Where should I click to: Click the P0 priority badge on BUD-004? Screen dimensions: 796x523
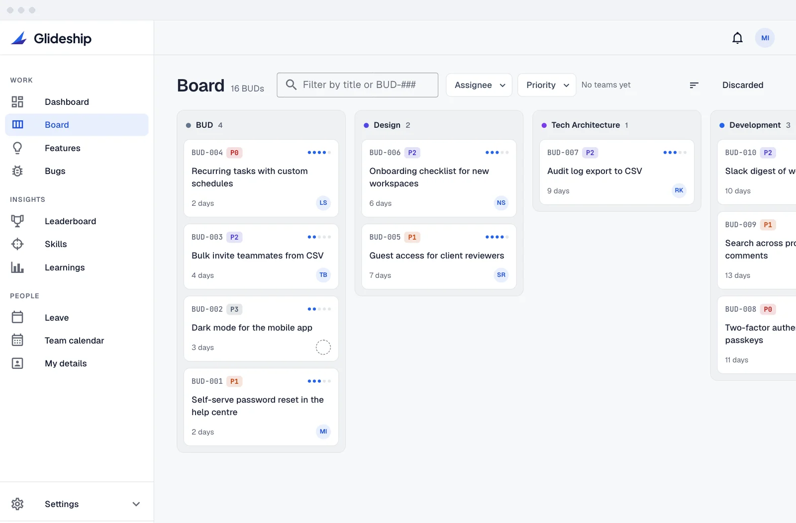point(234,153)
